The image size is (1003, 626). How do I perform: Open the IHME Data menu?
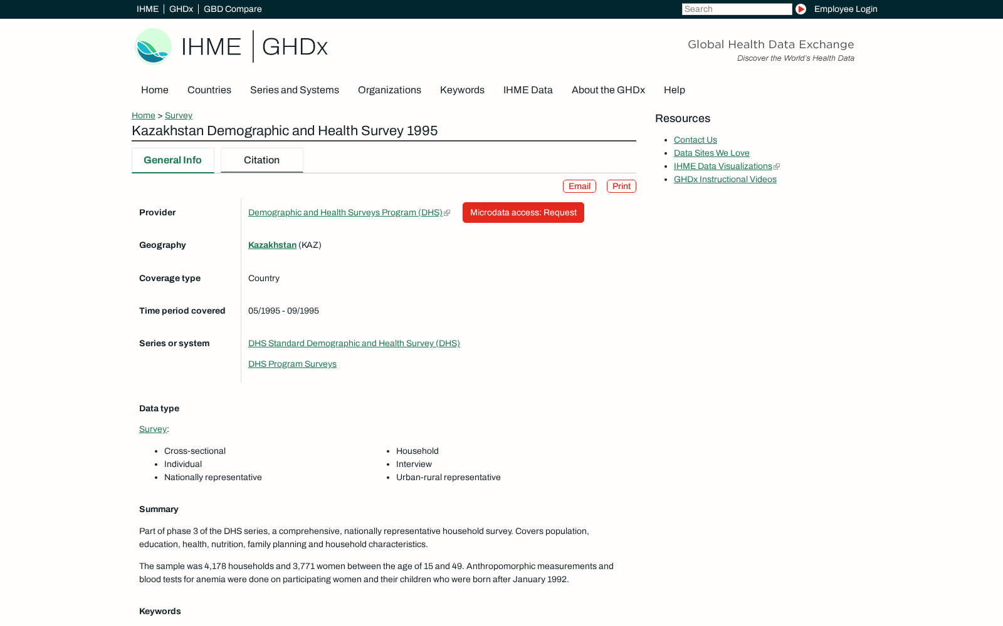click(528, 90)
